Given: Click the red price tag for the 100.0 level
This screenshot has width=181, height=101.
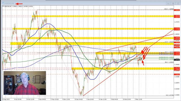Looking at the screenshot, I should tap(177, 10).
